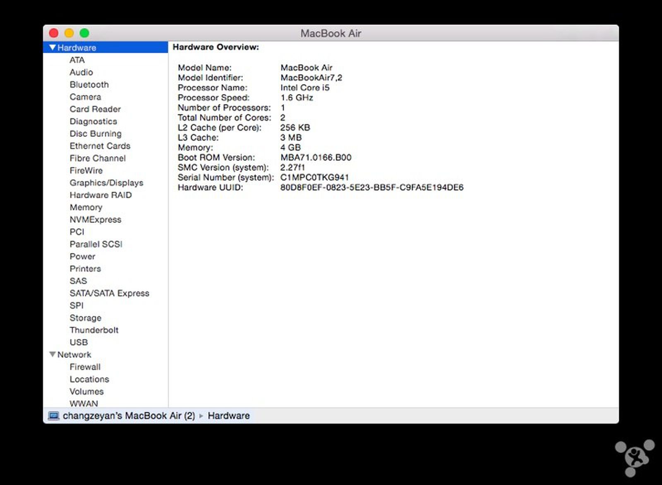Open the SATA/SATA Express section
This screenshot has height=485, width=662.
click(x=110, y=293)
